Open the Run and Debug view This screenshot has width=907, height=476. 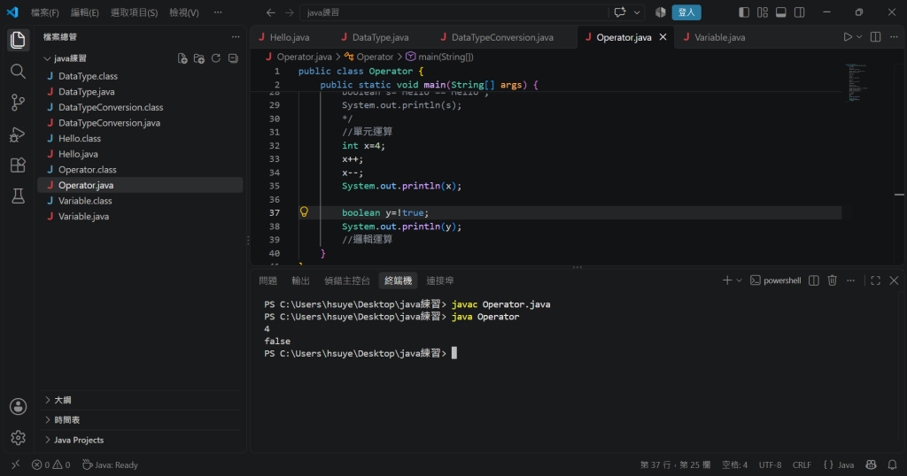click(x=18, y=134)
